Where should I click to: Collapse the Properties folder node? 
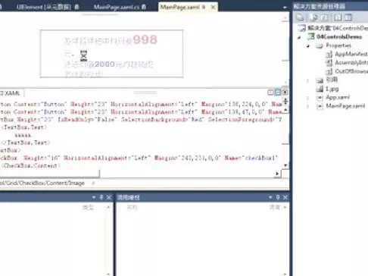tap(308, 46)
